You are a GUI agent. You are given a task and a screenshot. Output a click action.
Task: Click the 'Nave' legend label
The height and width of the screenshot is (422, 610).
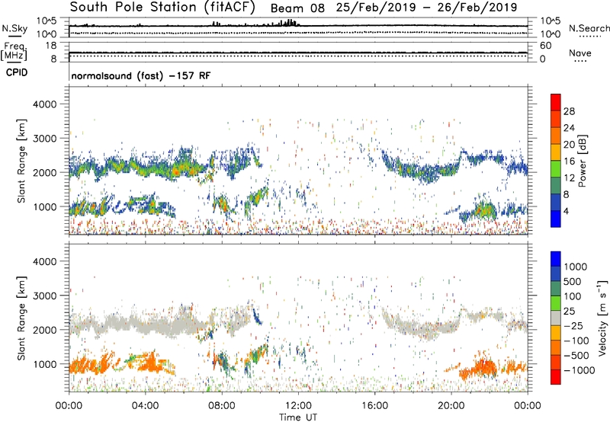click(x=580, y=53)
